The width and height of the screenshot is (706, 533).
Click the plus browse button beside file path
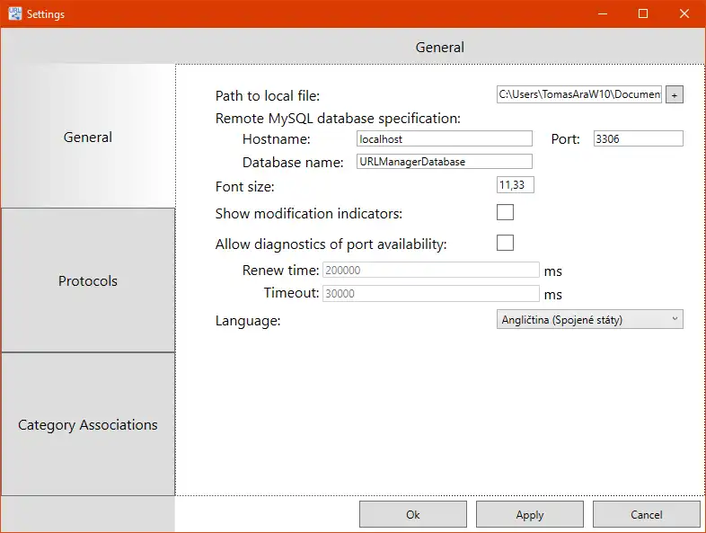[x=674, y=94]
